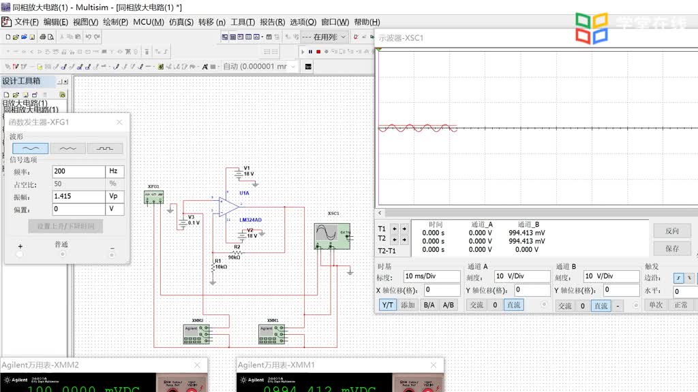Pause the simulation with the pause icon
Screen dimensions: 698x392
[x=310, y=52]
